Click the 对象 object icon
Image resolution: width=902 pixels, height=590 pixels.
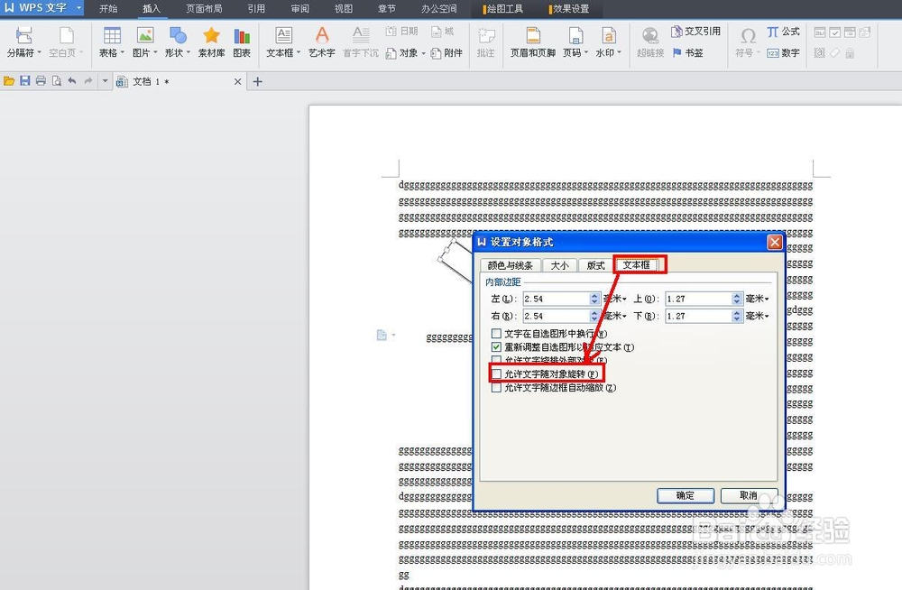coord(391,53)
